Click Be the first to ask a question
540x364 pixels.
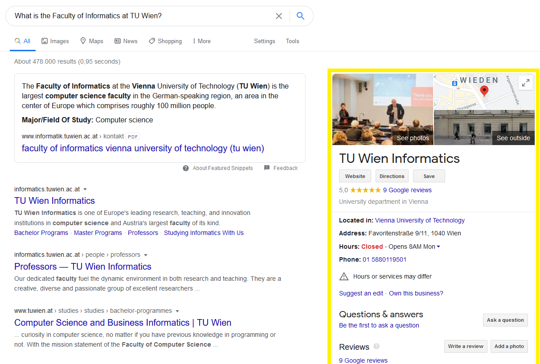pyautogui.click(x=379, y=325)
